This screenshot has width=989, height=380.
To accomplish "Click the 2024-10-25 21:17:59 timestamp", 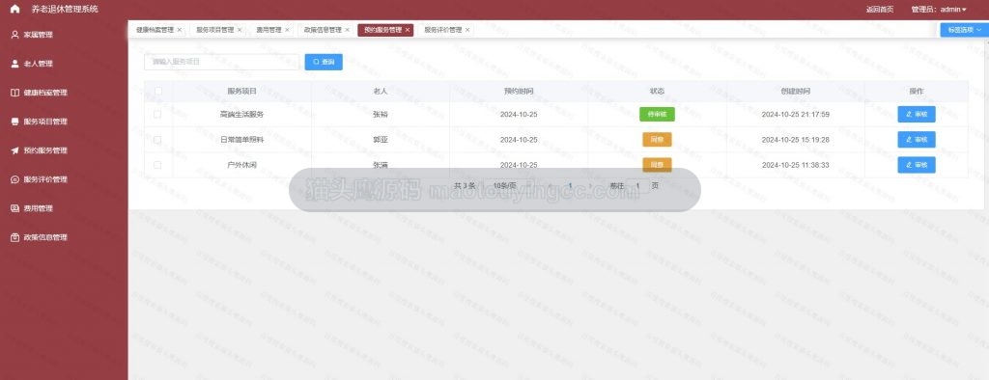I will pyautogui.click(x=796, y=114).
